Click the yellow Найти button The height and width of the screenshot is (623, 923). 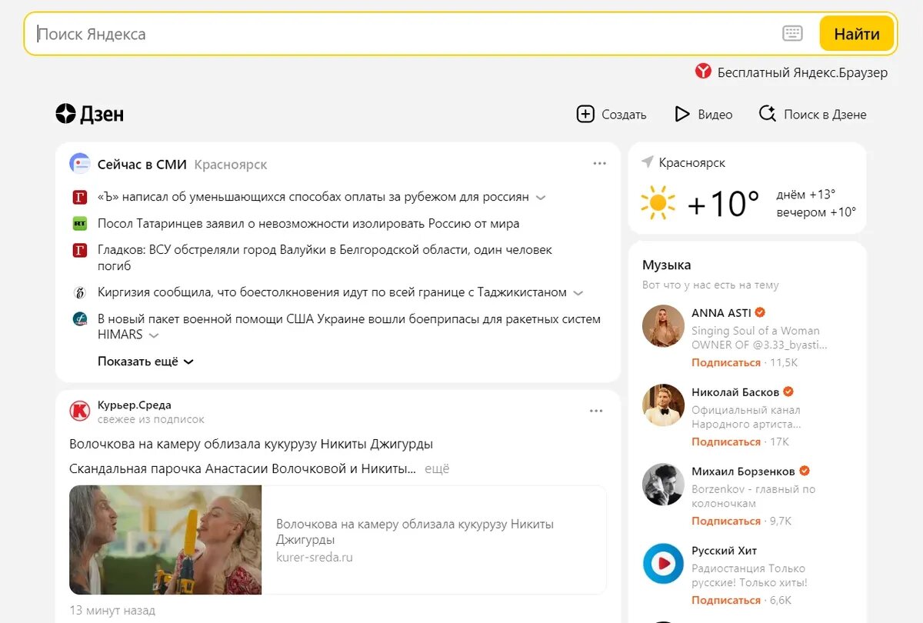tap(857, 34)
